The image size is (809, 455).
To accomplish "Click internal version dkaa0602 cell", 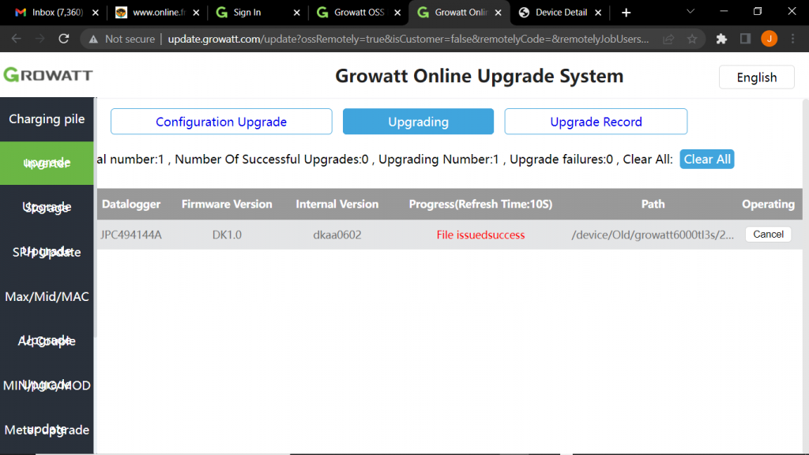I will click(x=337, y=235).
